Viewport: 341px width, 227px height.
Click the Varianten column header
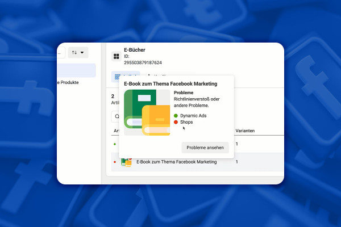click(245, 131)
